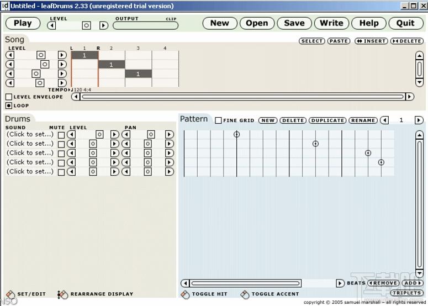Click the second song track level knob
The width and height of the screenshot is (428, 306).
click(x=45, y=65)
